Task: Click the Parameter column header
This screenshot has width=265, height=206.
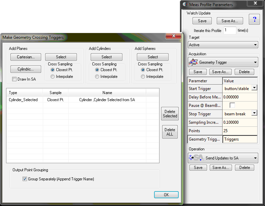Action: pyautogui.click(x=205, y=81)
